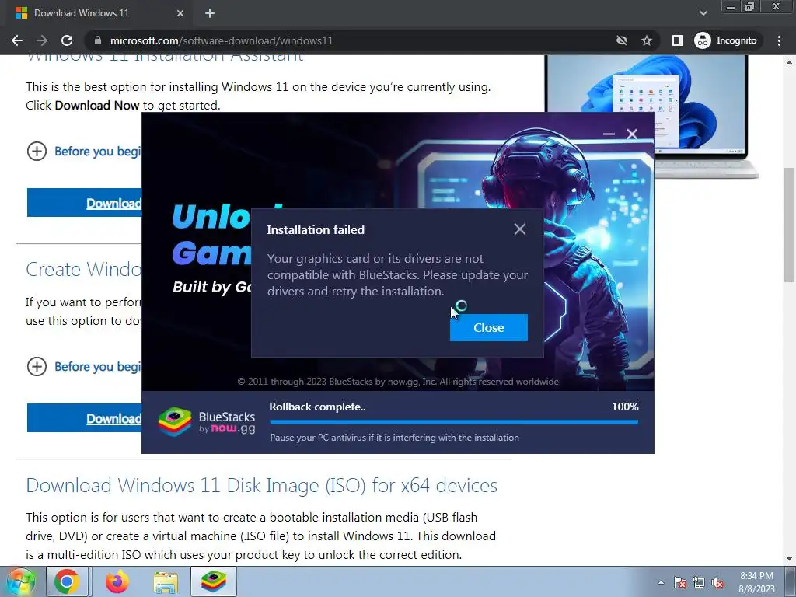Open Chrome three-dot menu
Viewport: 796px width, 597px height.
pyautogui.click(x=779, y=40)
